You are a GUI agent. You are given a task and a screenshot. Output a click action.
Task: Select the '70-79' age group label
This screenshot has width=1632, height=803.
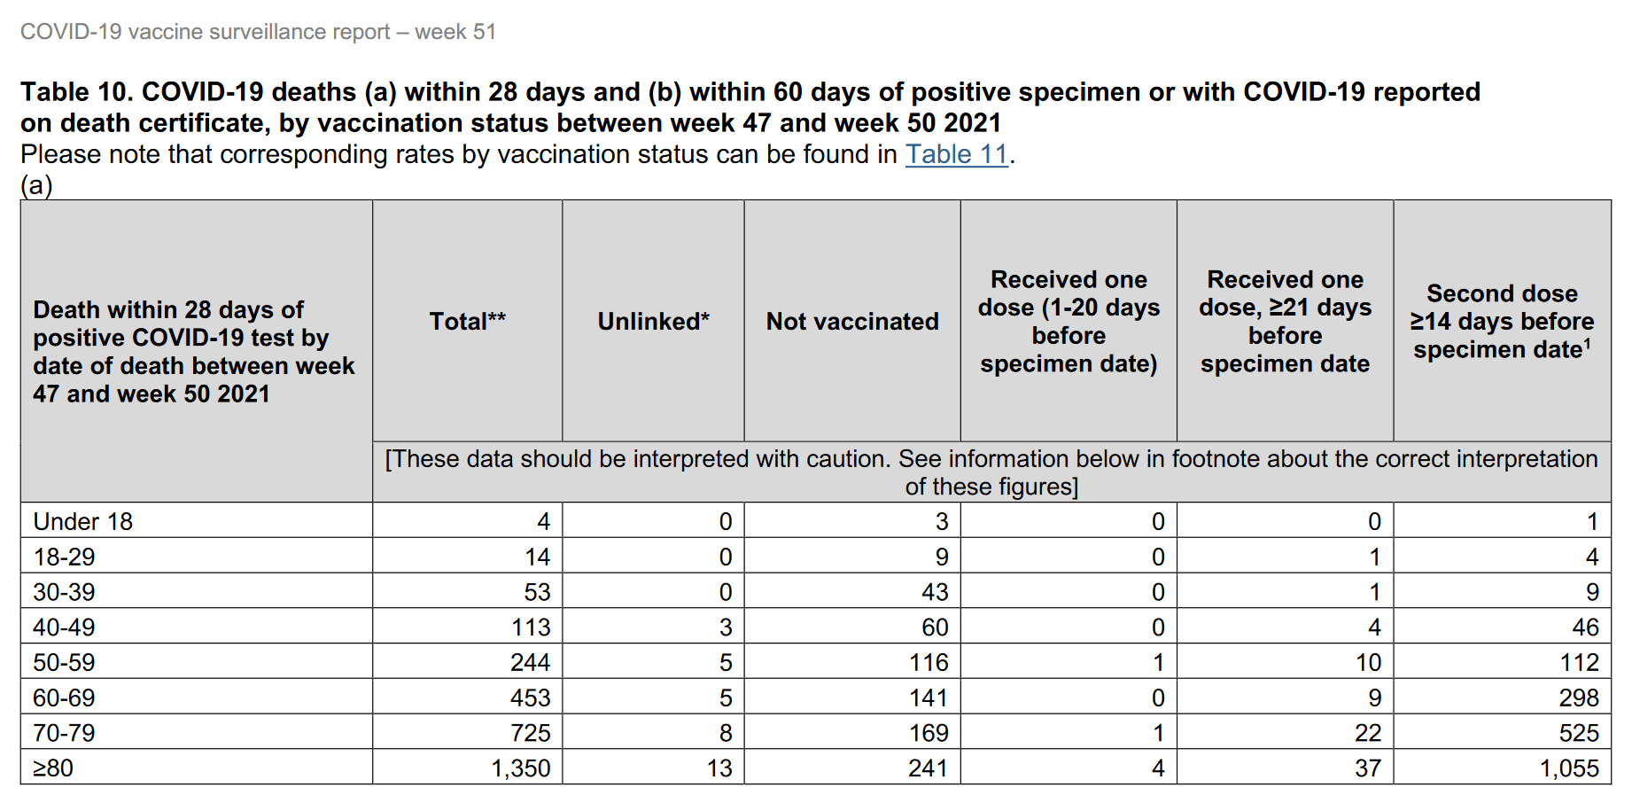pos(64,734)
